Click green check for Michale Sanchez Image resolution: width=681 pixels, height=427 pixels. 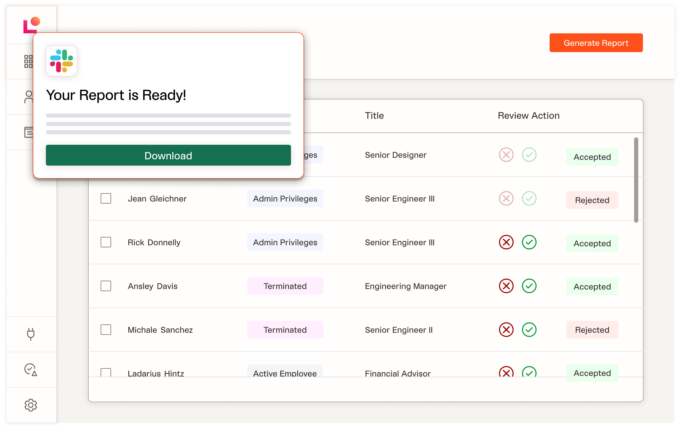529,330
